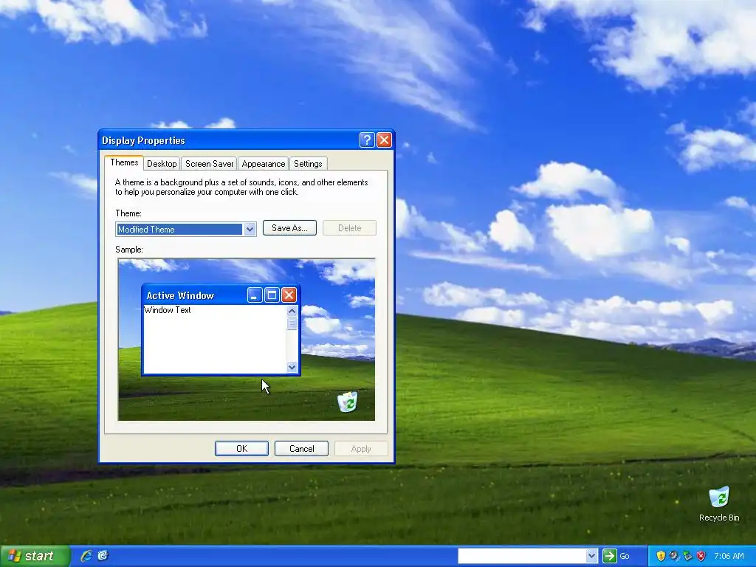The image size is (756, 567).
Task: Select the Themes tab
Action: tap(124, 162)
